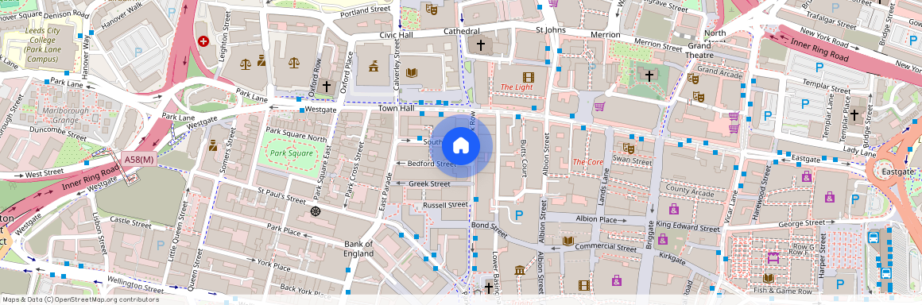Open the OpenStreetMap contributors attribution link

pos(103,299)
